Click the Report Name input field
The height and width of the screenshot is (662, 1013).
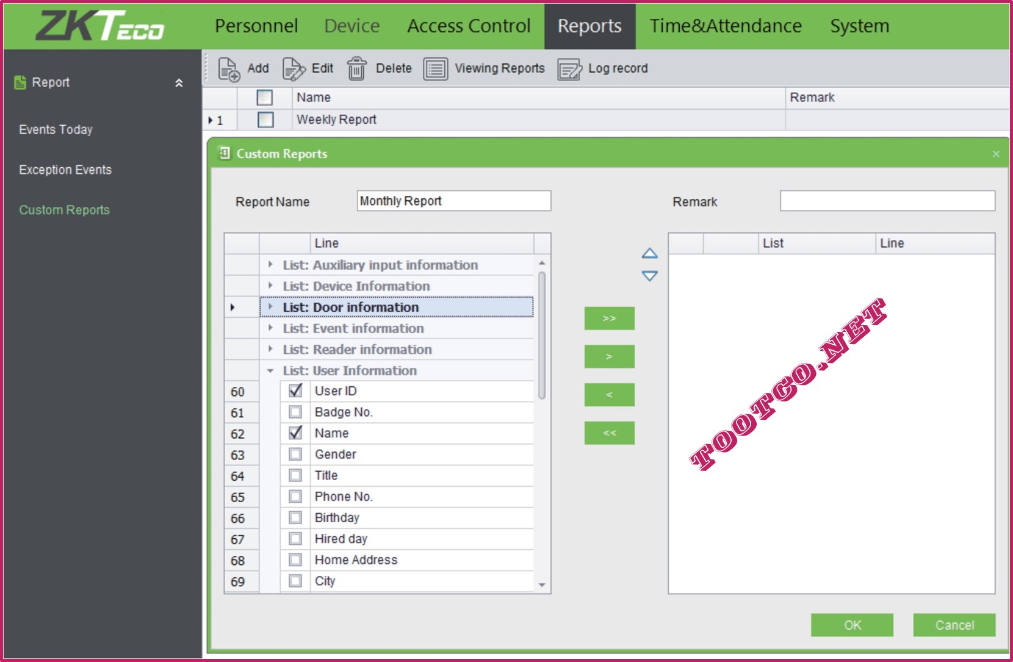pyautogui.click(x=453, y=201)
